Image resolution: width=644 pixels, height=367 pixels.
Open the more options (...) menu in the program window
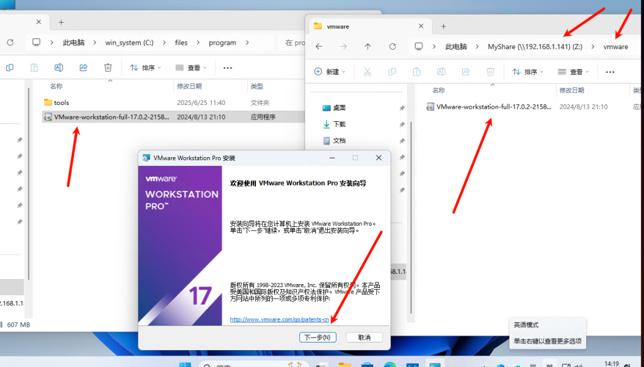click(228, 68)
